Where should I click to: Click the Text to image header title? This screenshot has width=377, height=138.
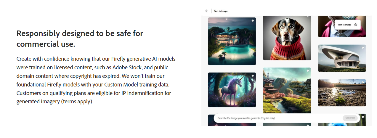click(x=221, y=11)
